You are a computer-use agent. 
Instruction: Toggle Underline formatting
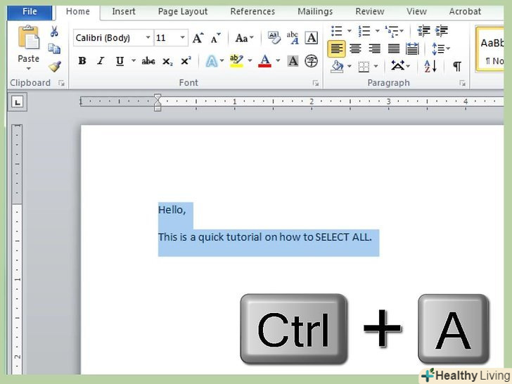(120, 61)
